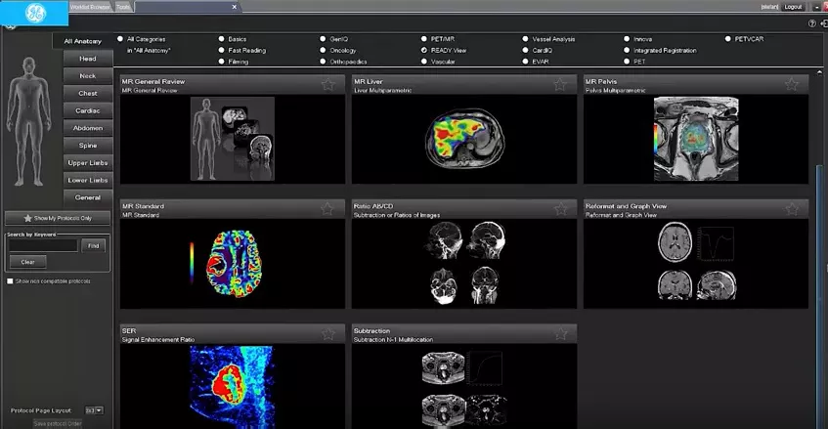Focus the Search by Keyword field
Viewport: 828px width, 429px height.
[x=43, y=245]
